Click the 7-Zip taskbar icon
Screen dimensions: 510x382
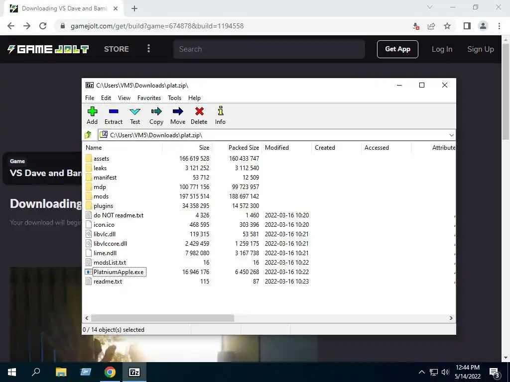pyautogui.click(x=134, y=372)
